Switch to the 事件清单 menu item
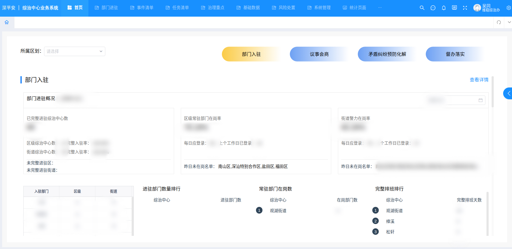Image resolution: width=512 pixels, height=249 pixels. click(x=142, y=8)
